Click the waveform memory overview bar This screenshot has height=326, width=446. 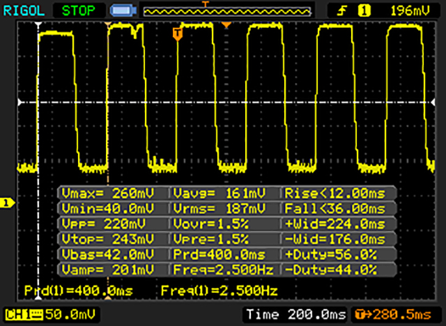227,12
